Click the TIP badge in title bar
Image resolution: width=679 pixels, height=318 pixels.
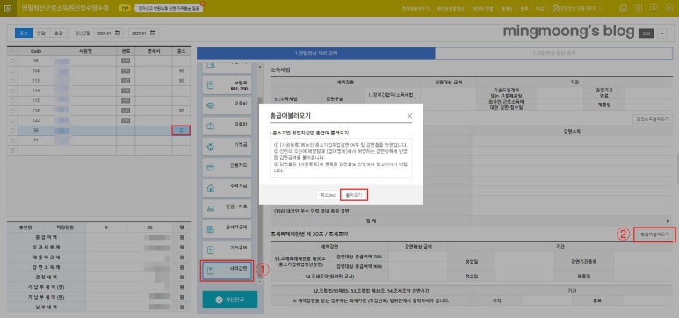pos(124,8)
